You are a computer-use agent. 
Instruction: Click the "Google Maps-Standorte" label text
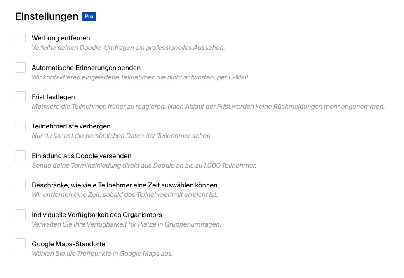(68, 244)
